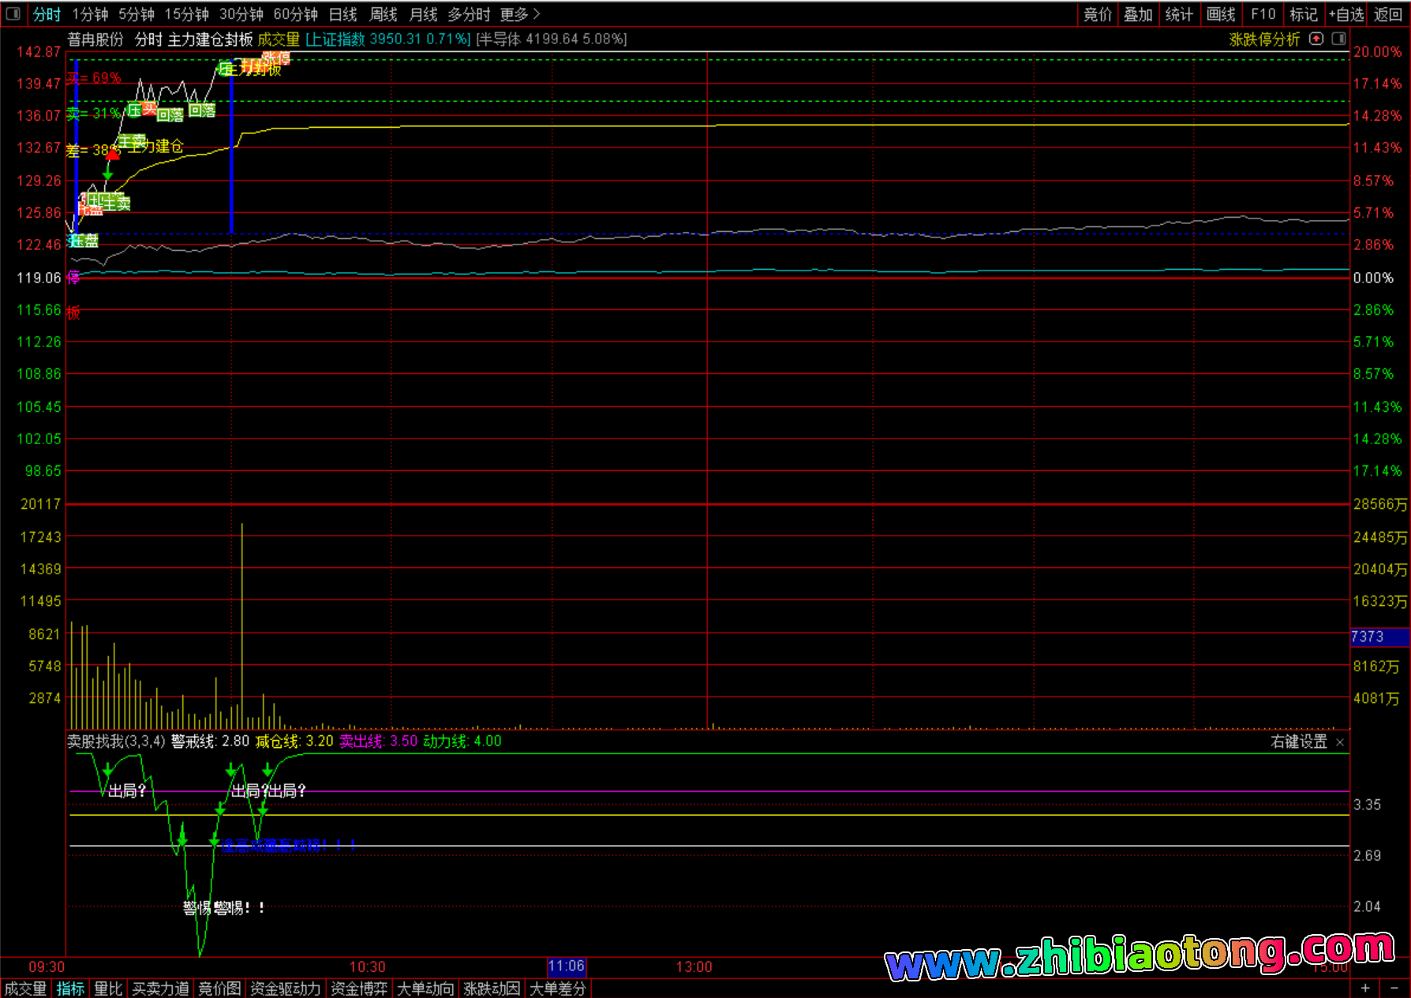Open the 涨跌停分析 link
This screenshot has height=998, width=1411.
pyautogui.click(x=1264, y=39)
